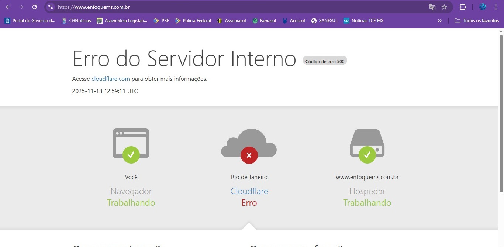The height and width of the screenshot is (247, 504).
Task: Click the translate page icon
Action: pos(432,7)
